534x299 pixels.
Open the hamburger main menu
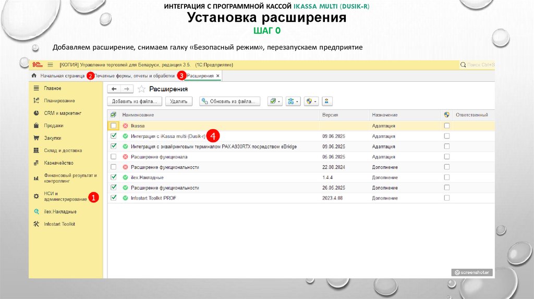coord(51,65)
